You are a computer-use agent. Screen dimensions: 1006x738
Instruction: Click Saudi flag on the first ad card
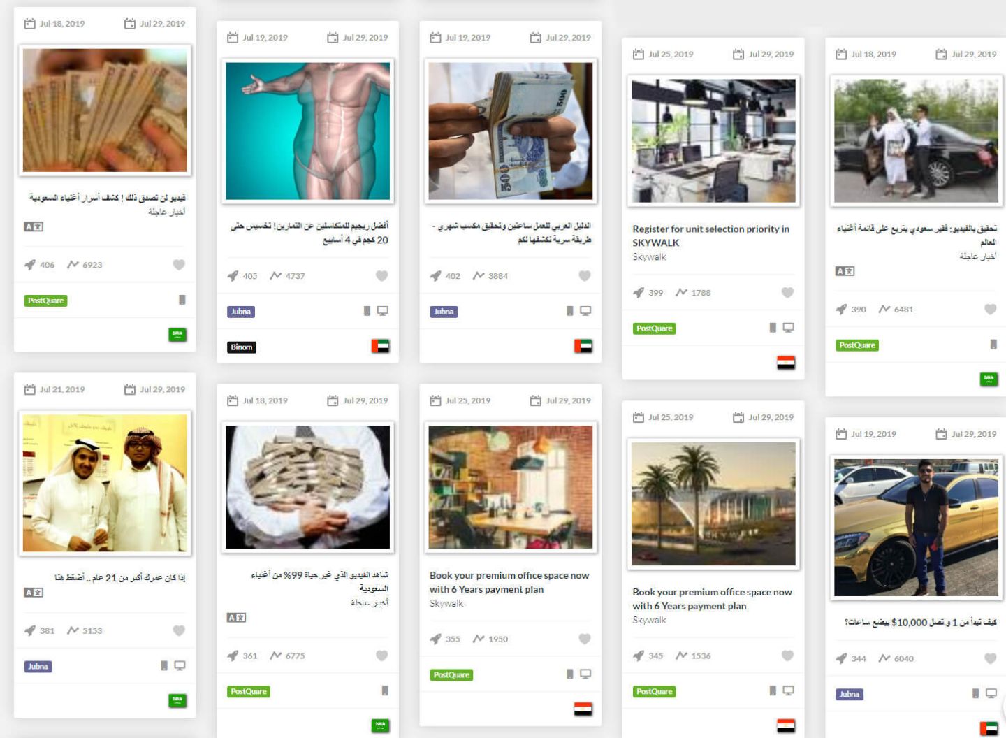[x=177, y=335]
